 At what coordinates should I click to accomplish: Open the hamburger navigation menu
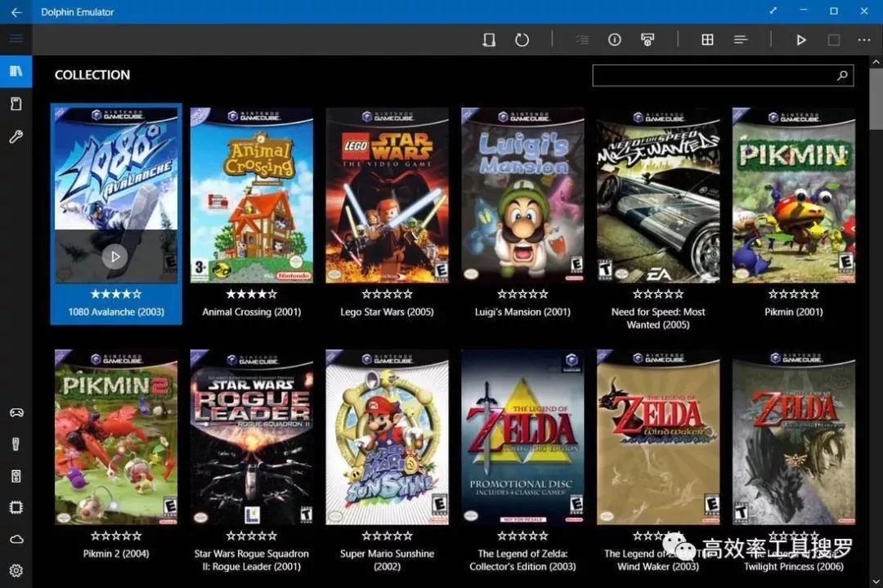click(16, 39)
